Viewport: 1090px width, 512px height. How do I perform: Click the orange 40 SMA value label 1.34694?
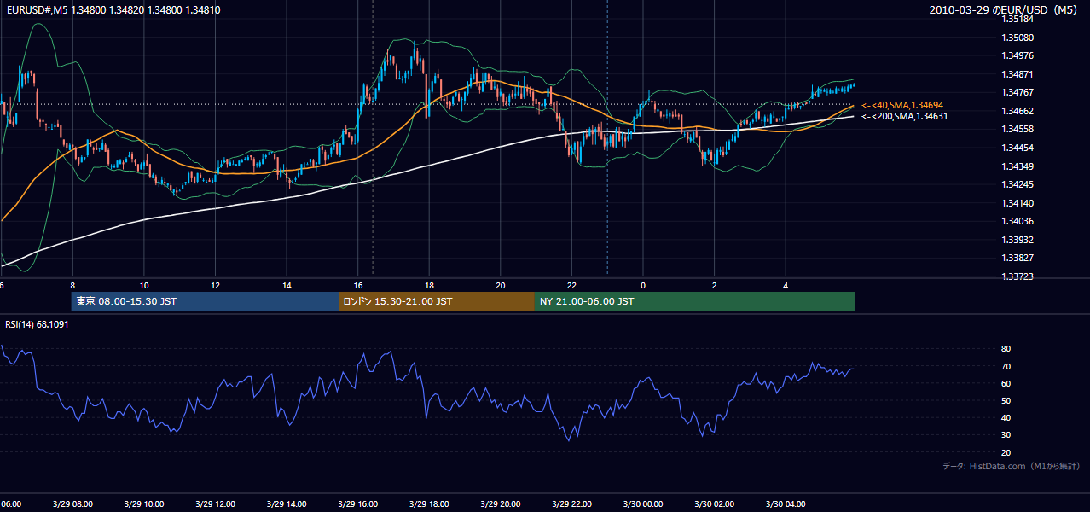point(902,105)
